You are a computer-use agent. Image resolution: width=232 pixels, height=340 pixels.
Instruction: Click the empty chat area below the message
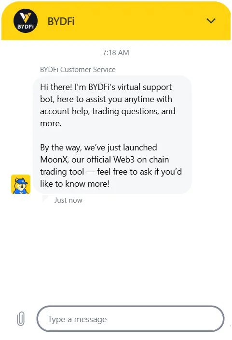point(116,254)
